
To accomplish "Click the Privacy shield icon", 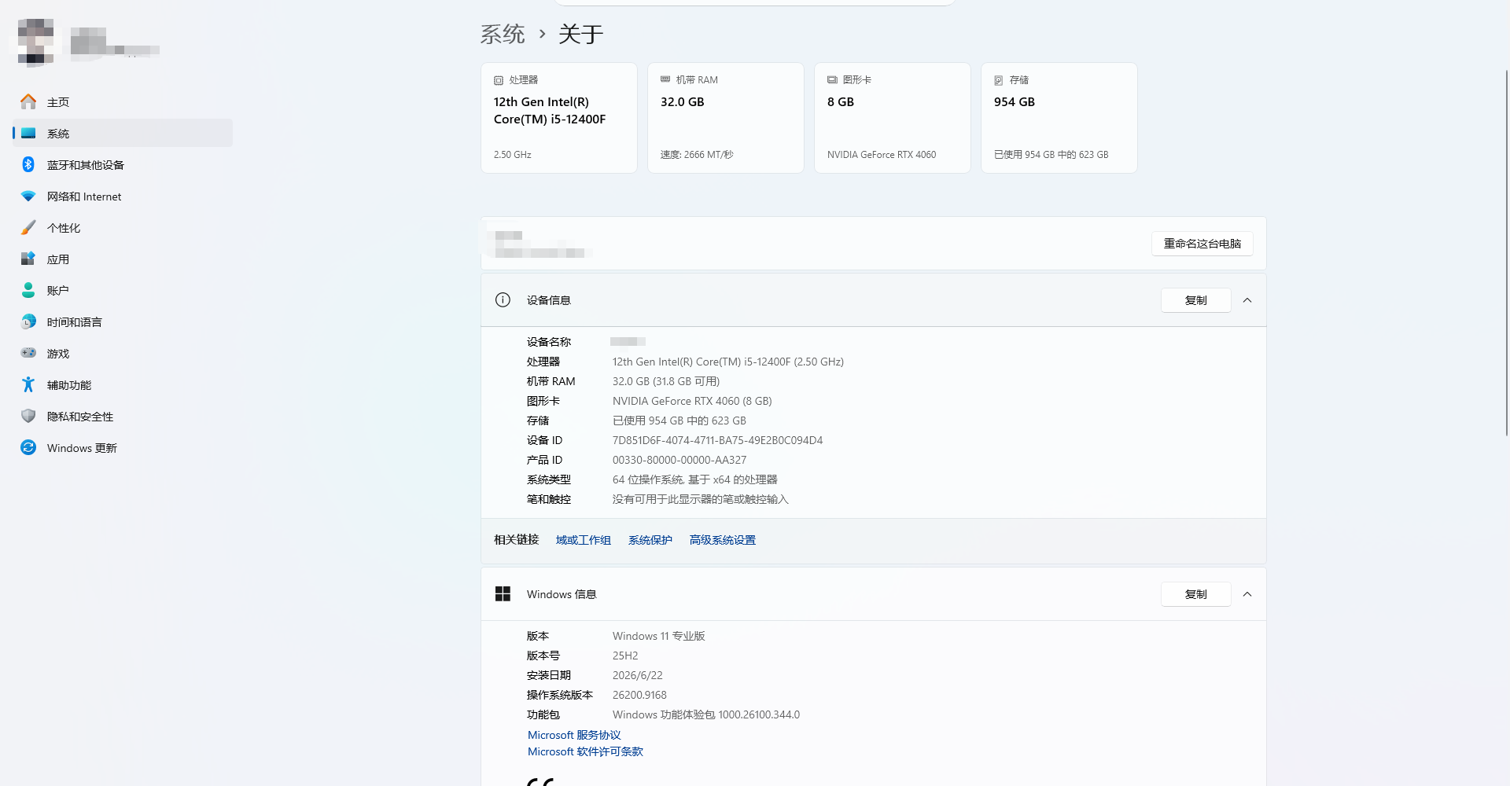I will pos(28,416).
